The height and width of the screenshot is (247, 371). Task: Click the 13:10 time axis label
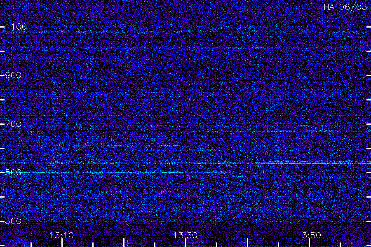click(x=62, y=235)
